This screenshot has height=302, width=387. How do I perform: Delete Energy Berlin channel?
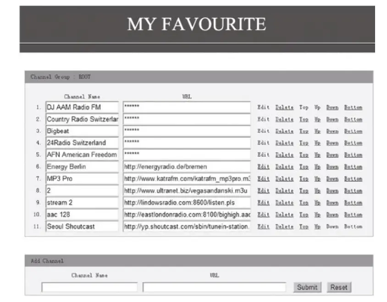pos(284,167)
